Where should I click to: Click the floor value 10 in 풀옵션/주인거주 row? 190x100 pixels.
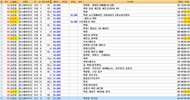[40, 78]
